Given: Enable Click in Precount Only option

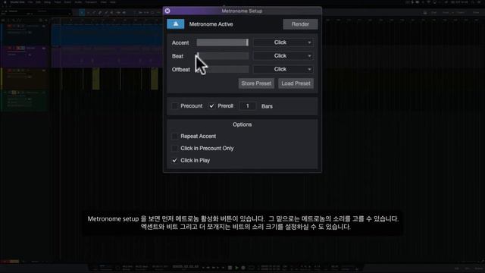Looking at the screenshot, I should tap(175, 149).
